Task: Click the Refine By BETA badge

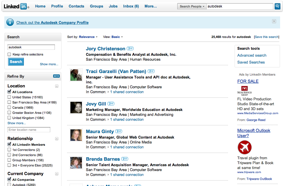Action: point(56,76)
